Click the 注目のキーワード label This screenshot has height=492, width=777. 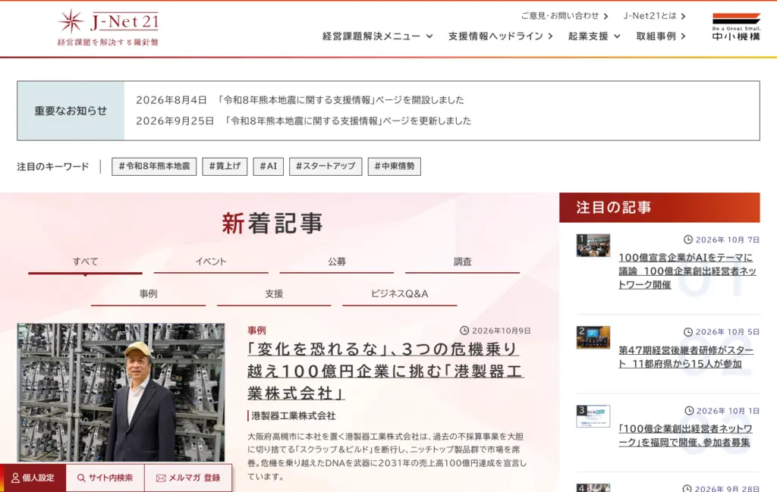[53, 167]
